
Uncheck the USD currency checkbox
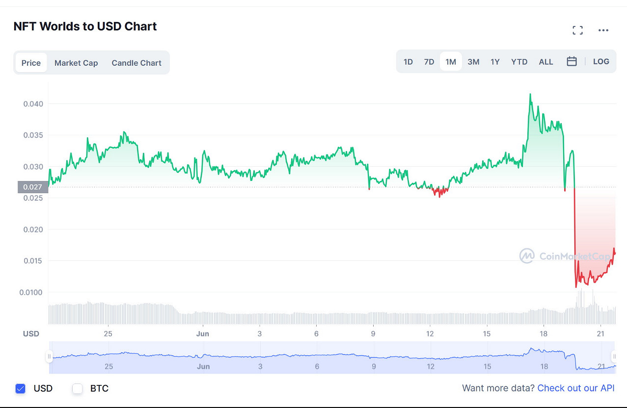(x=20, y=388)
